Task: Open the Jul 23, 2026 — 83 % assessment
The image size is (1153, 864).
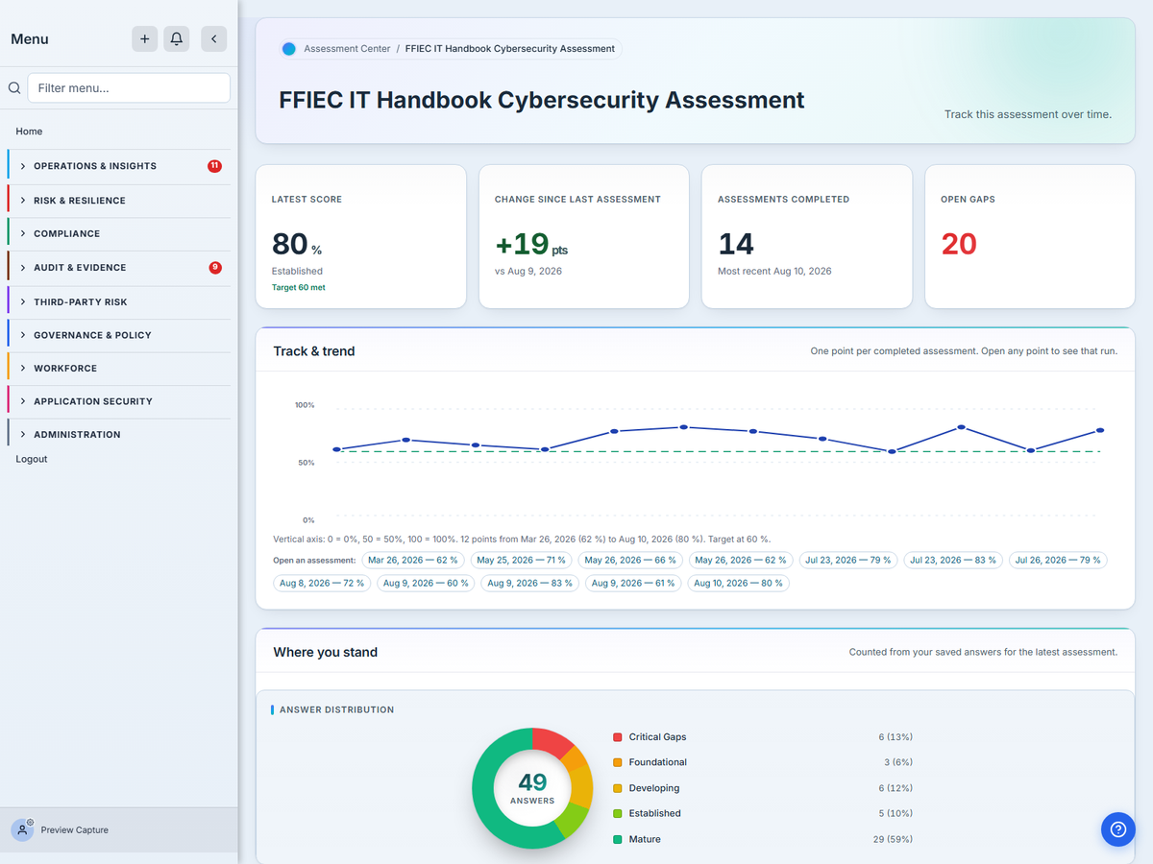Action: coord(954,560)
